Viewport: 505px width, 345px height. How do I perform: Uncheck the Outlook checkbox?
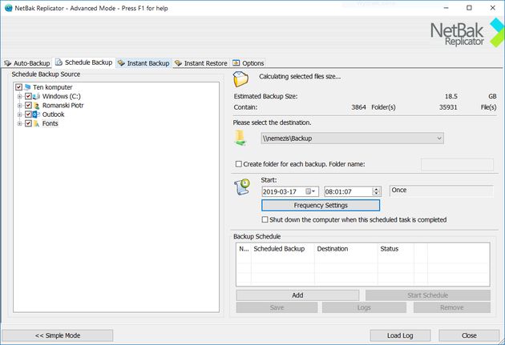28,114
